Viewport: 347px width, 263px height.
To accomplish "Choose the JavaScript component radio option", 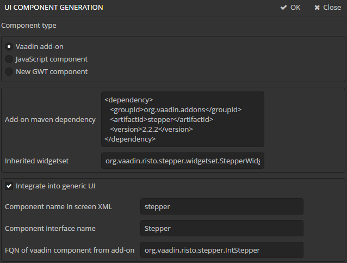I will click(x=9, y=59).
